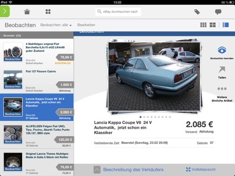Tap the Lancia Kappa list thumbnail
The height and width of the screenshot is (176, 235).
click(13, 107)
